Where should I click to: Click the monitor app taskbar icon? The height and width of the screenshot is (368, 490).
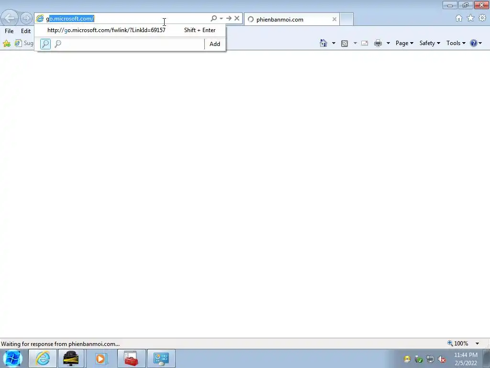(x=71, y=358)
